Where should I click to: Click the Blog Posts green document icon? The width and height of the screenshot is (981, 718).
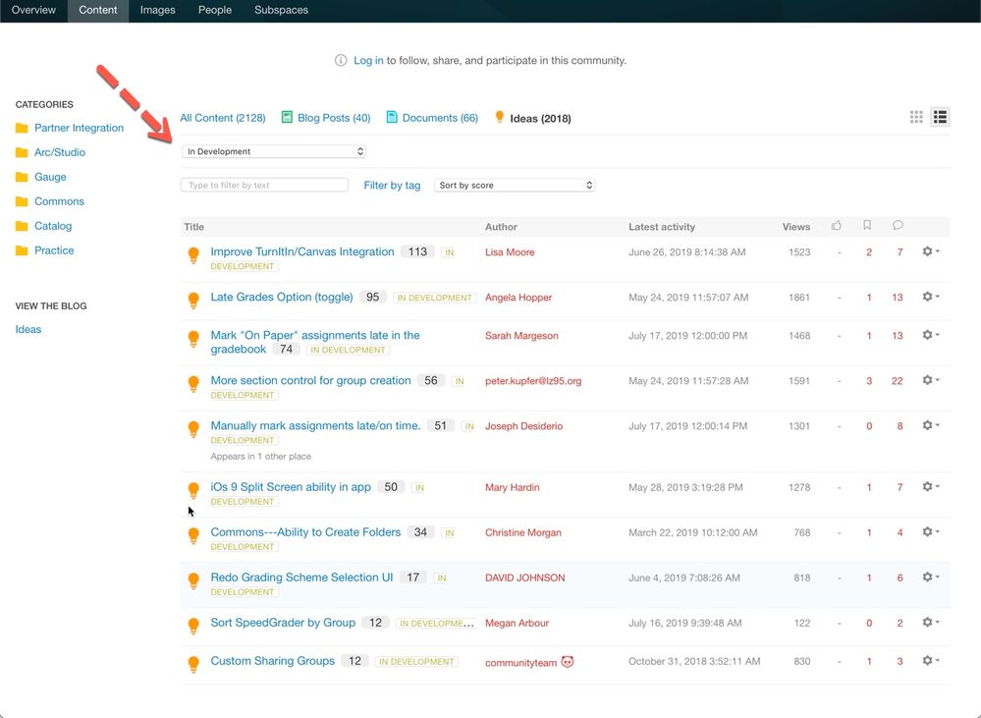click(287, 117)
